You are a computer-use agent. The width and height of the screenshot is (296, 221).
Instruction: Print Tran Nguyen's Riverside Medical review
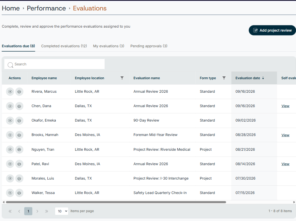click(19, 149)
